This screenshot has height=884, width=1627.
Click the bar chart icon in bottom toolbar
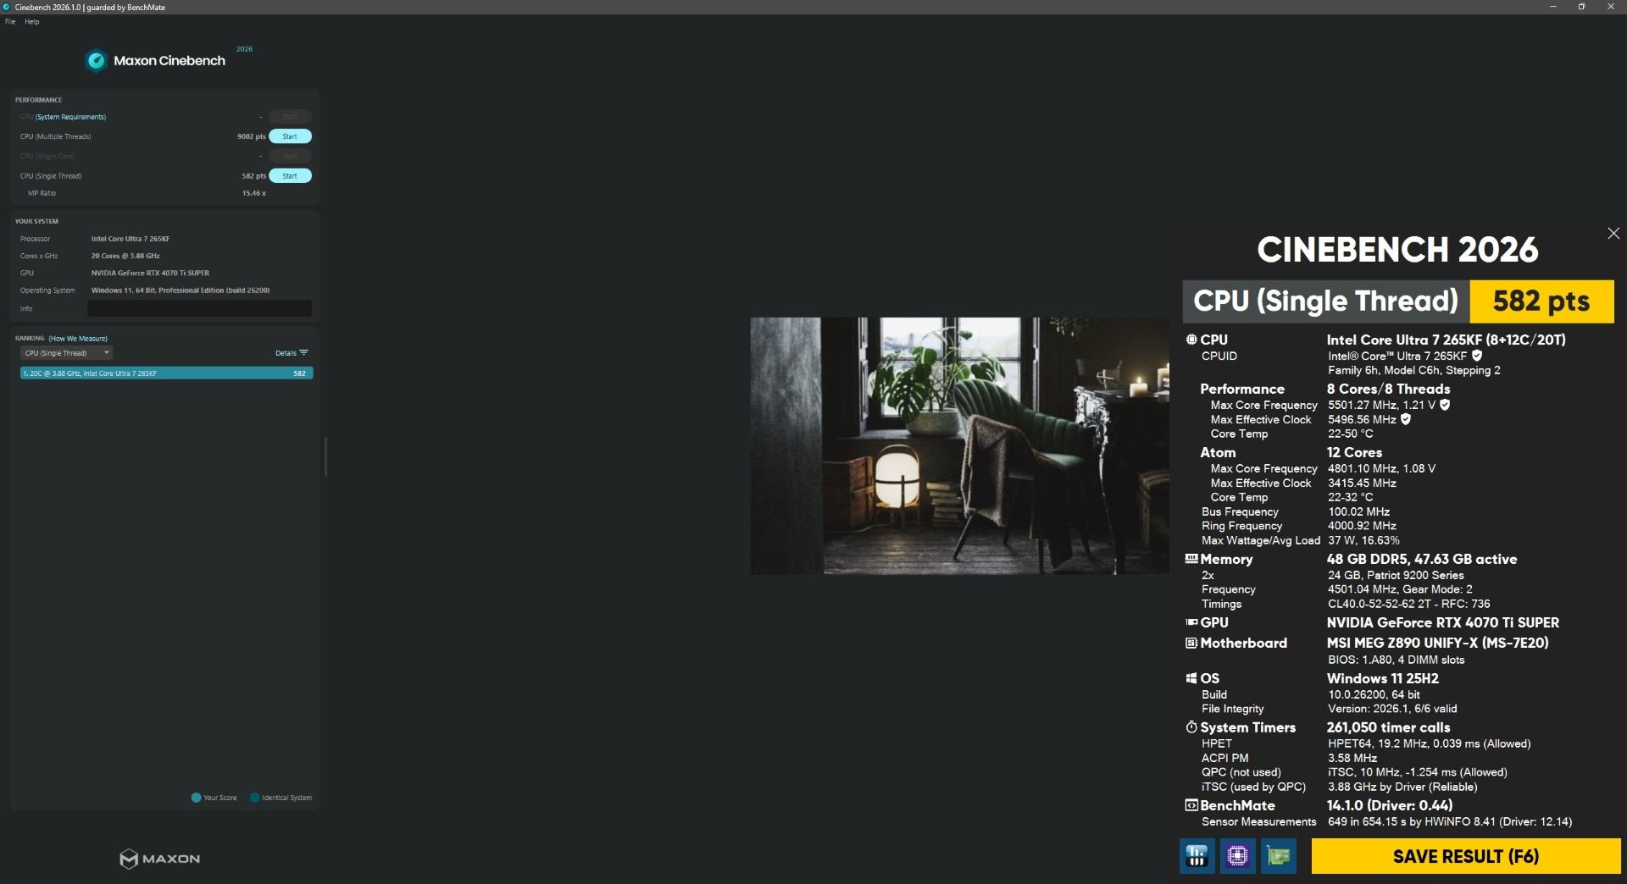[1197, 856]
